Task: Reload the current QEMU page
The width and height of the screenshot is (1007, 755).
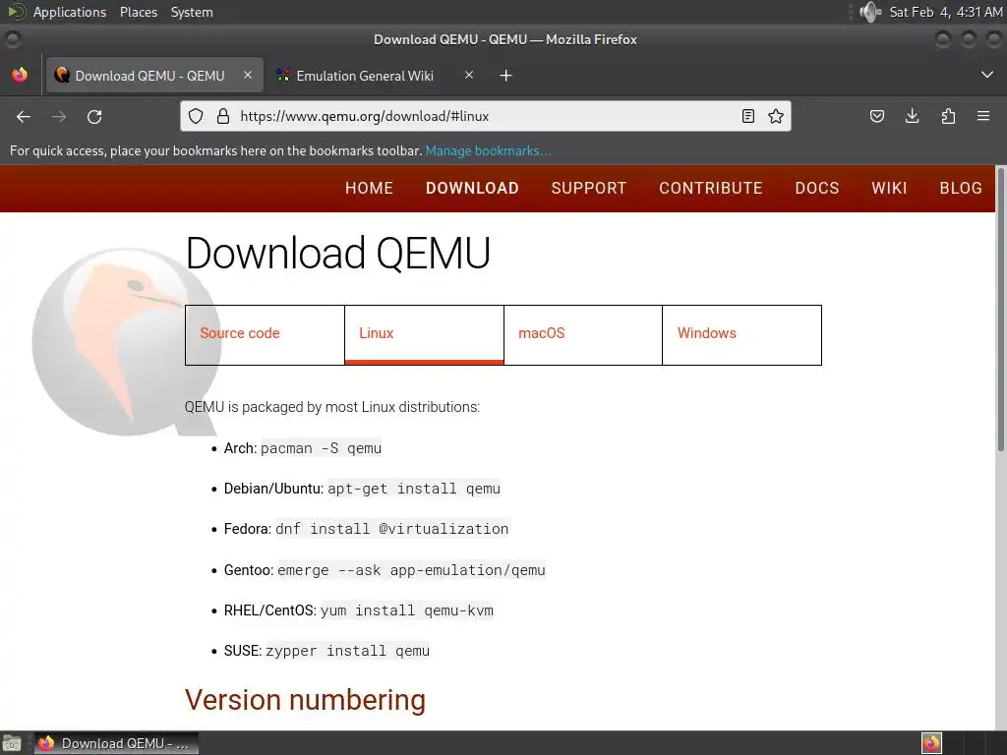Action: (x=94, y=116)
